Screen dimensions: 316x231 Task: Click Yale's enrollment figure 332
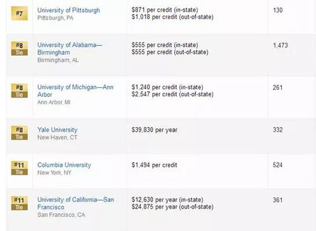coord(277,130)
